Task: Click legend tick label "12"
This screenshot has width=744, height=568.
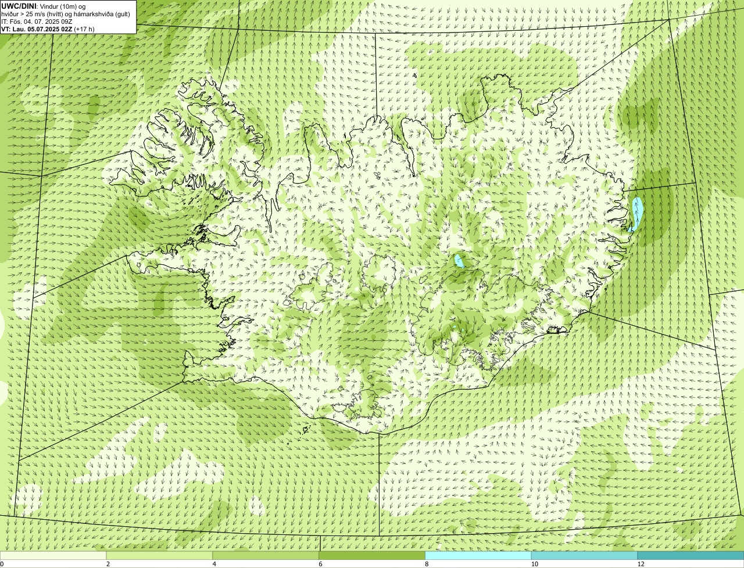Action: (641, 564)
